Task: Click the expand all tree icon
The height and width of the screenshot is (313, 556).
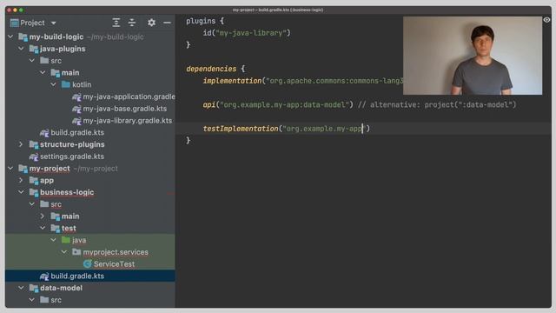Action: [116, 23]
